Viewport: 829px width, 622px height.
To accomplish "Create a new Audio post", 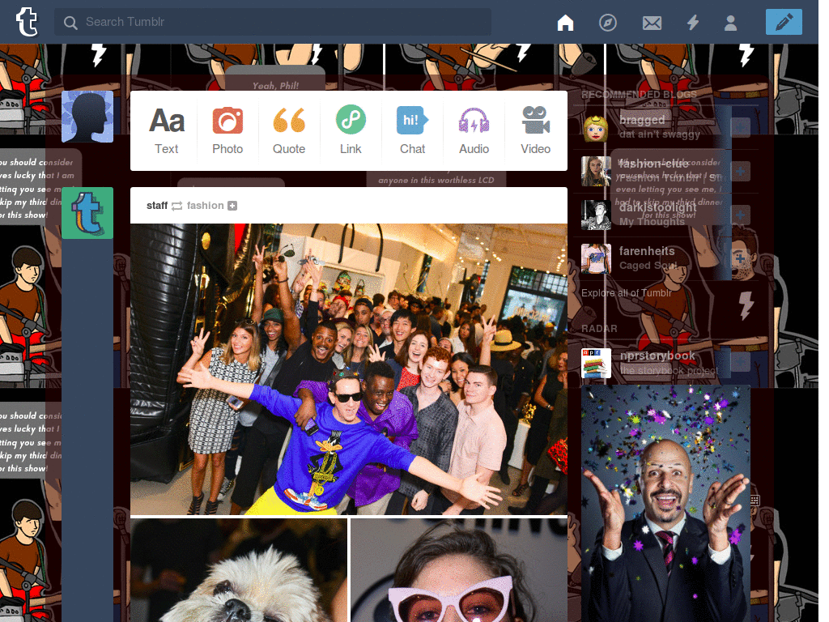I will click(474, 130).
